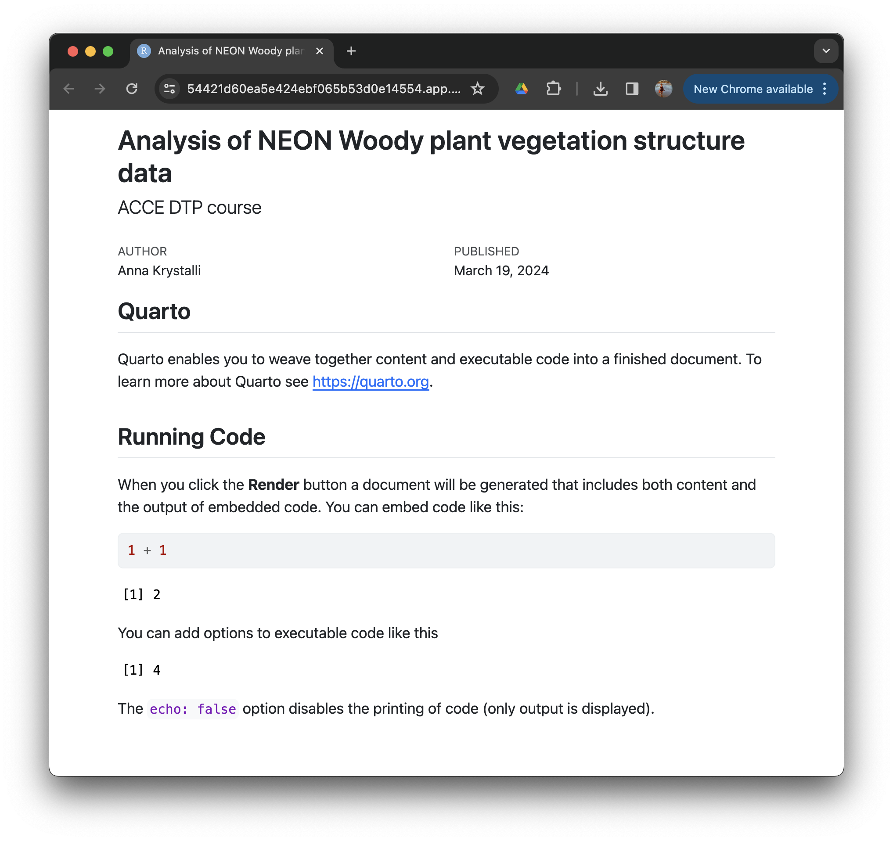Image resolution: width=893 pixels, height=841 pixels.
Task: Click the green fullscreen window button
Action: 108,51
